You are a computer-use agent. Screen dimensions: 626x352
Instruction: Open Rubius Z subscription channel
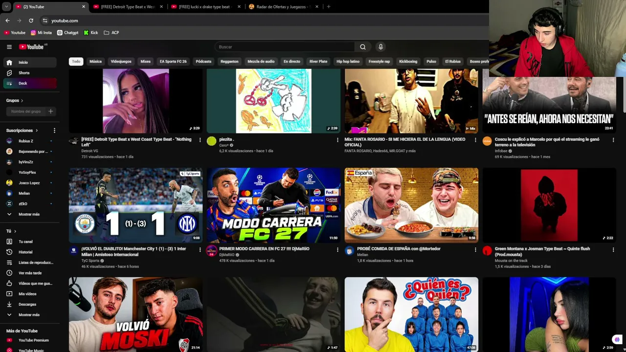coord(30,141)
